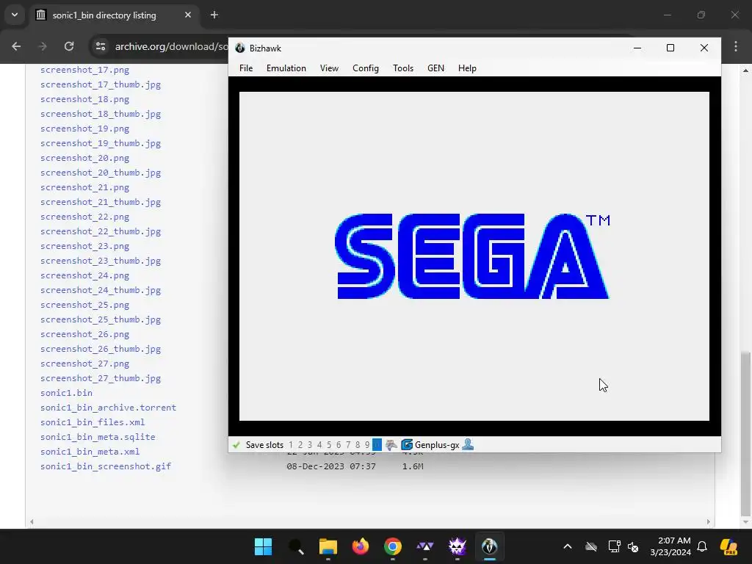Show hidden system tray icons
The width and height of the screenshot is (752, 564).
(x=568, y=546)
